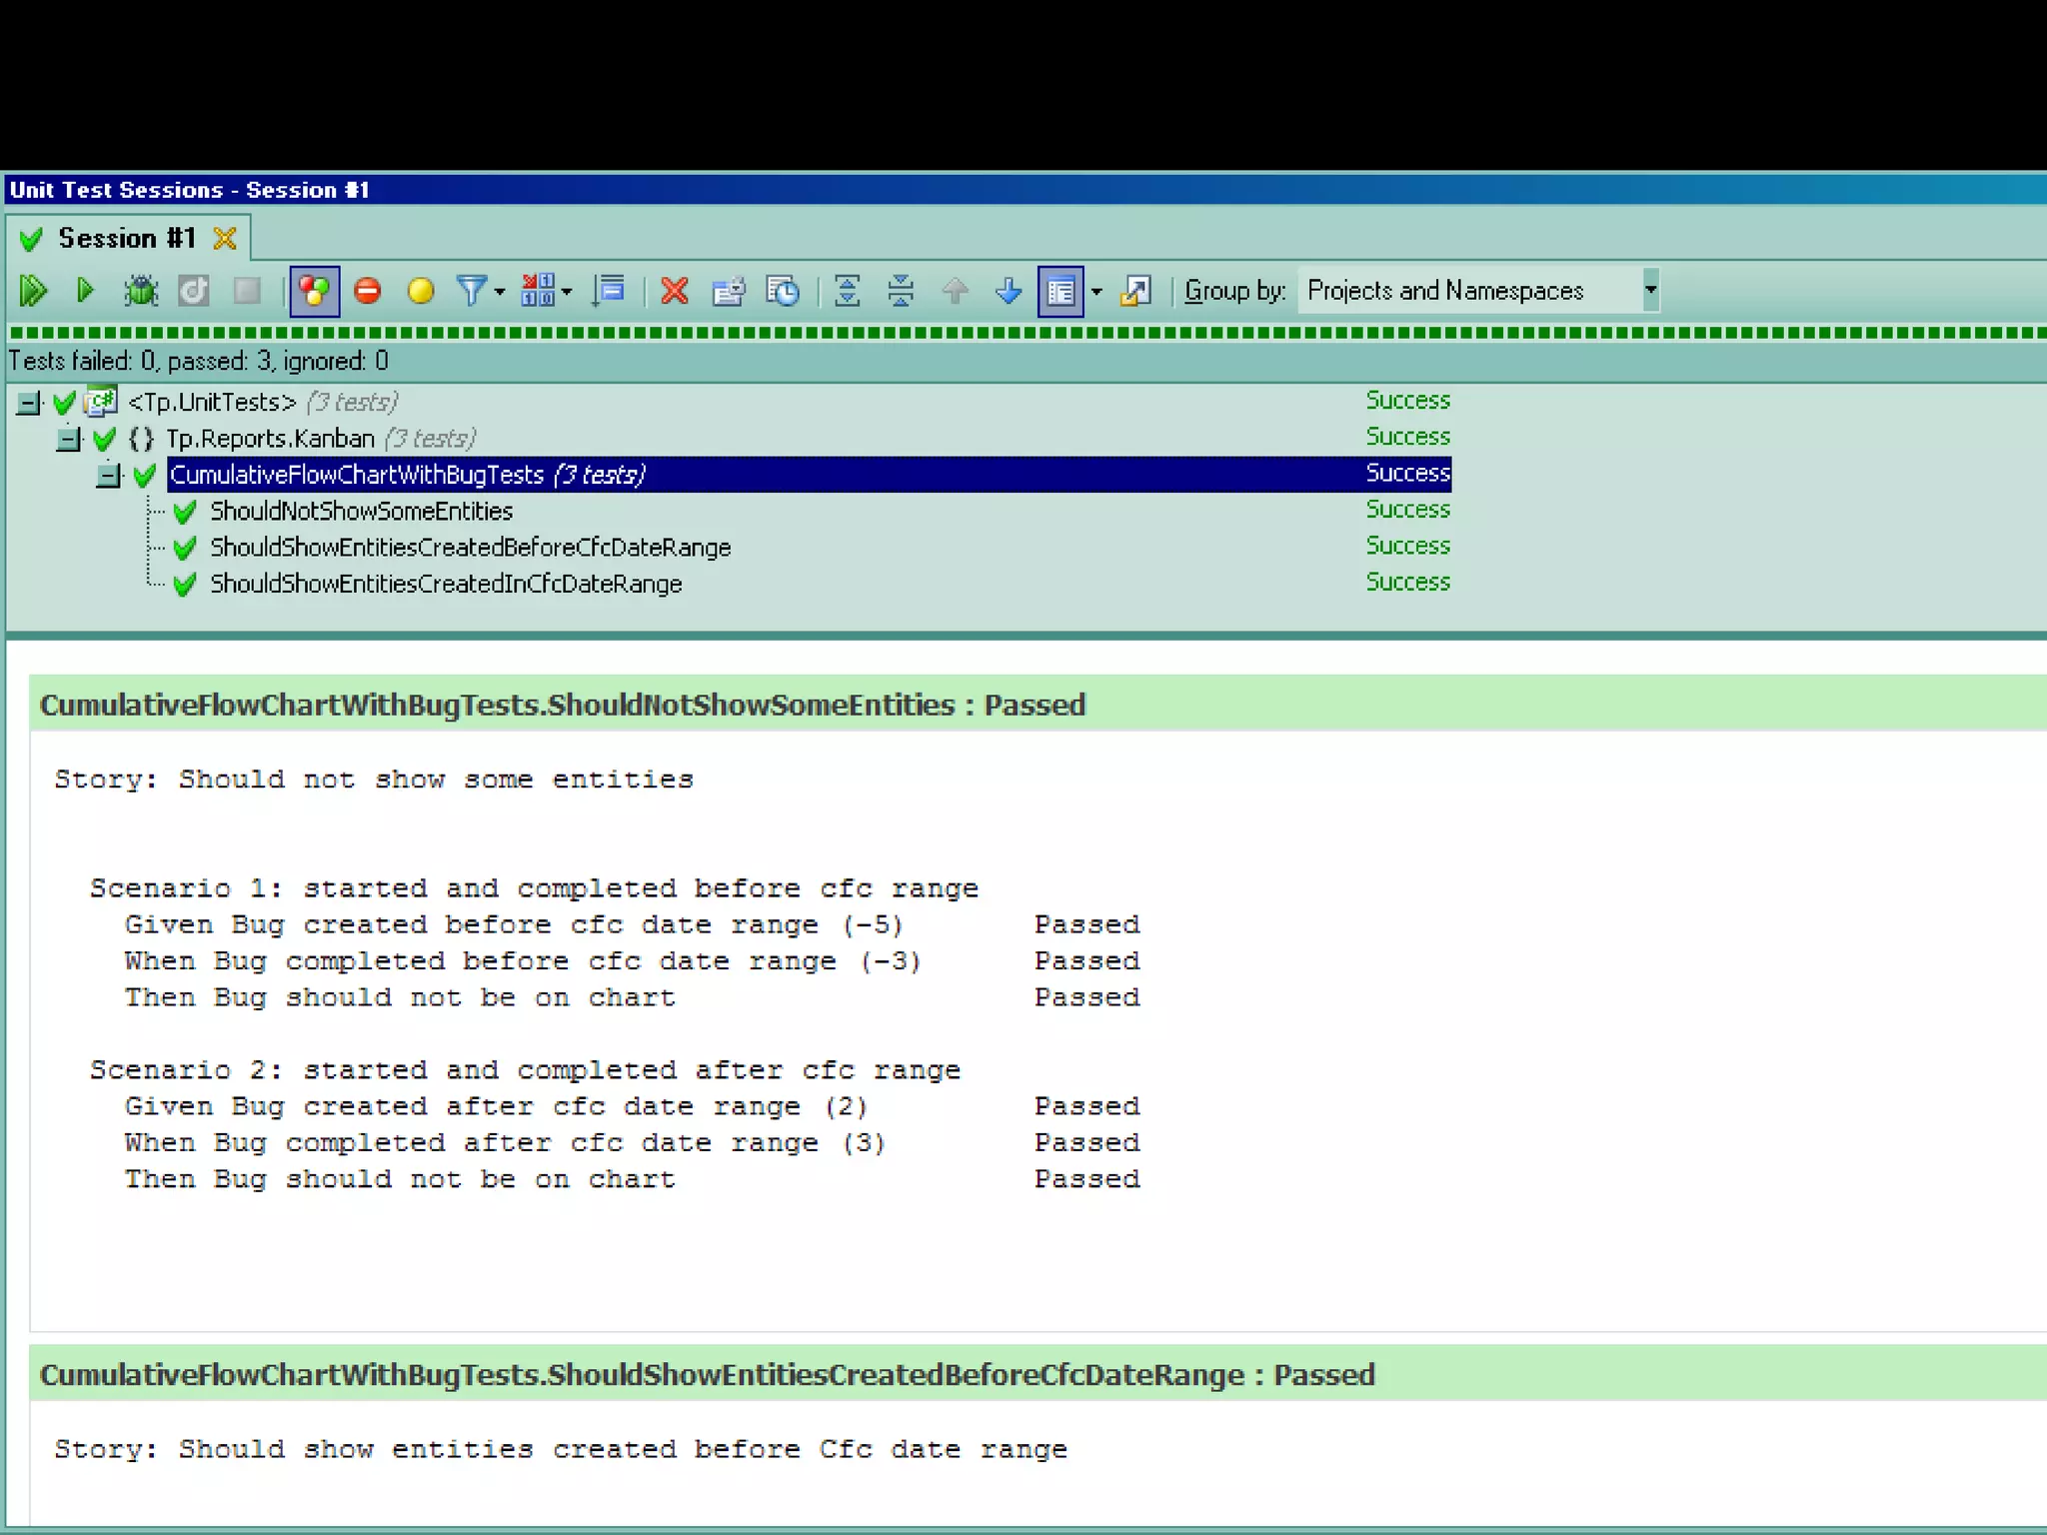Viewport: 2047px width, 1535px height.
Task: Toggle the show all statuses tricolor button
Action: coord(314,291)
